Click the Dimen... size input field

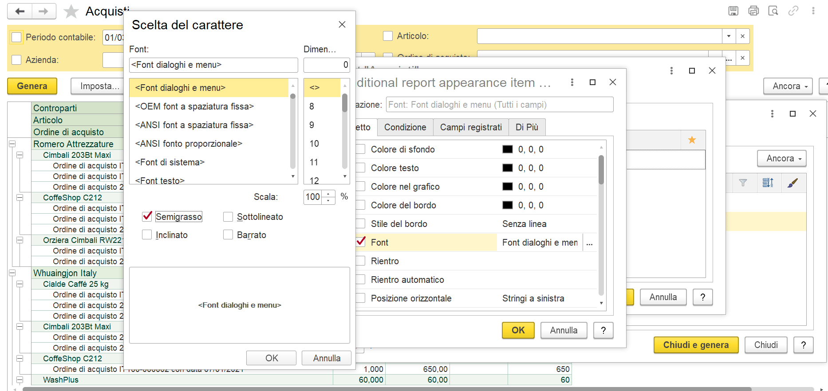tap(327, 65)
